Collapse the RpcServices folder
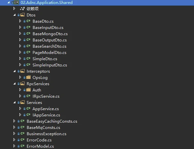Viewport: 194px width, 149px height. [14, 84]
